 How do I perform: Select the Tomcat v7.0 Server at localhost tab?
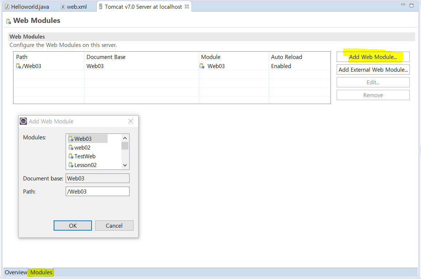coord(143,7)
